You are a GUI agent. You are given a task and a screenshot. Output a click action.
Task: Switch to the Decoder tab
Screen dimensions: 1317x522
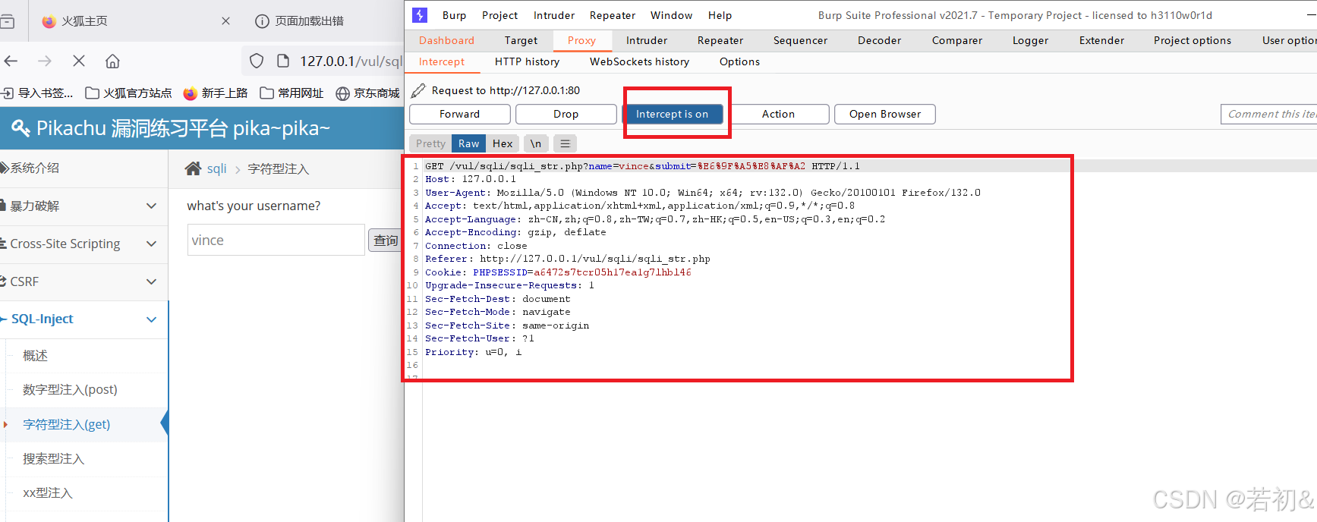879,40
